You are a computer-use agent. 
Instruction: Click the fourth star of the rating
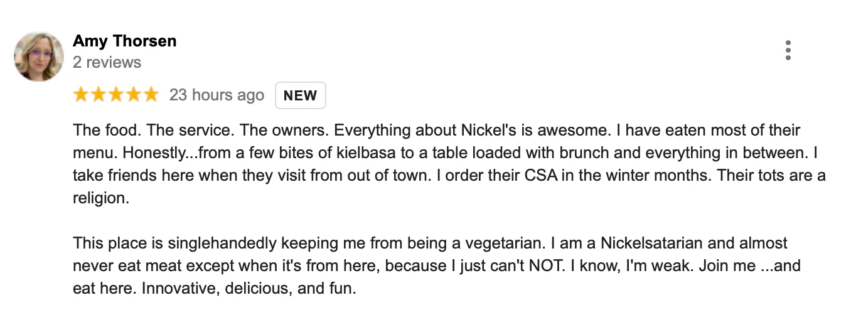[x=134, y=95]
